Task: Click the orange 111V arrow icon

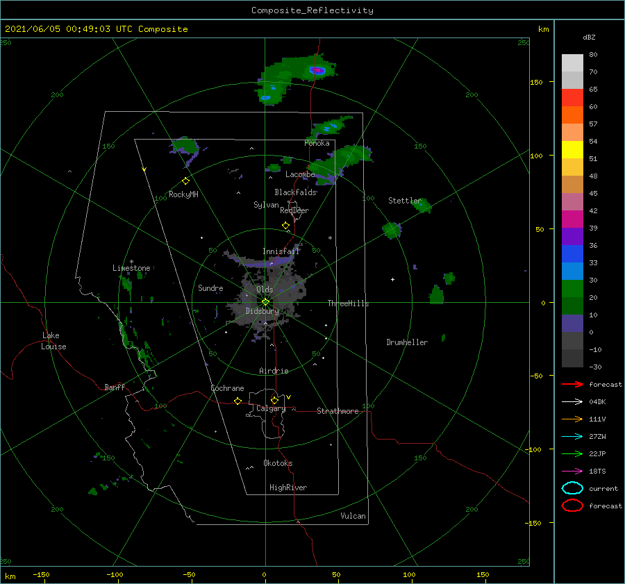Action: click(x=572, y=419)
